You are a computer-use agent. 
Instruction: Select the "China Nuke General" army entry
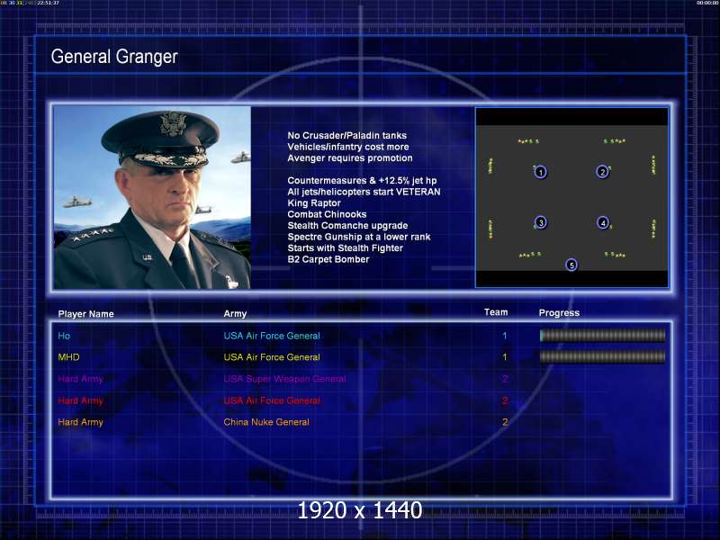coord(266,422)
